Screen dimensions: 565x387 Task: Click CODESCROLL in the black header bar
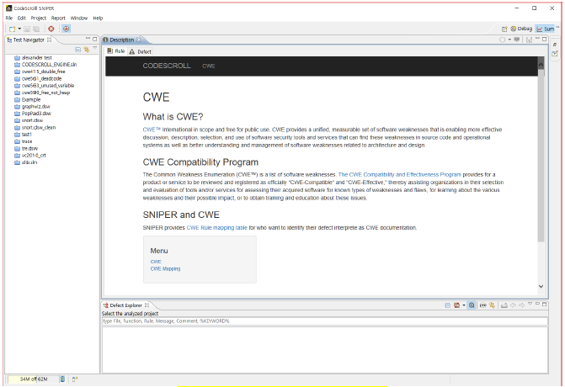pyautogui.click(x=167, y=66)
